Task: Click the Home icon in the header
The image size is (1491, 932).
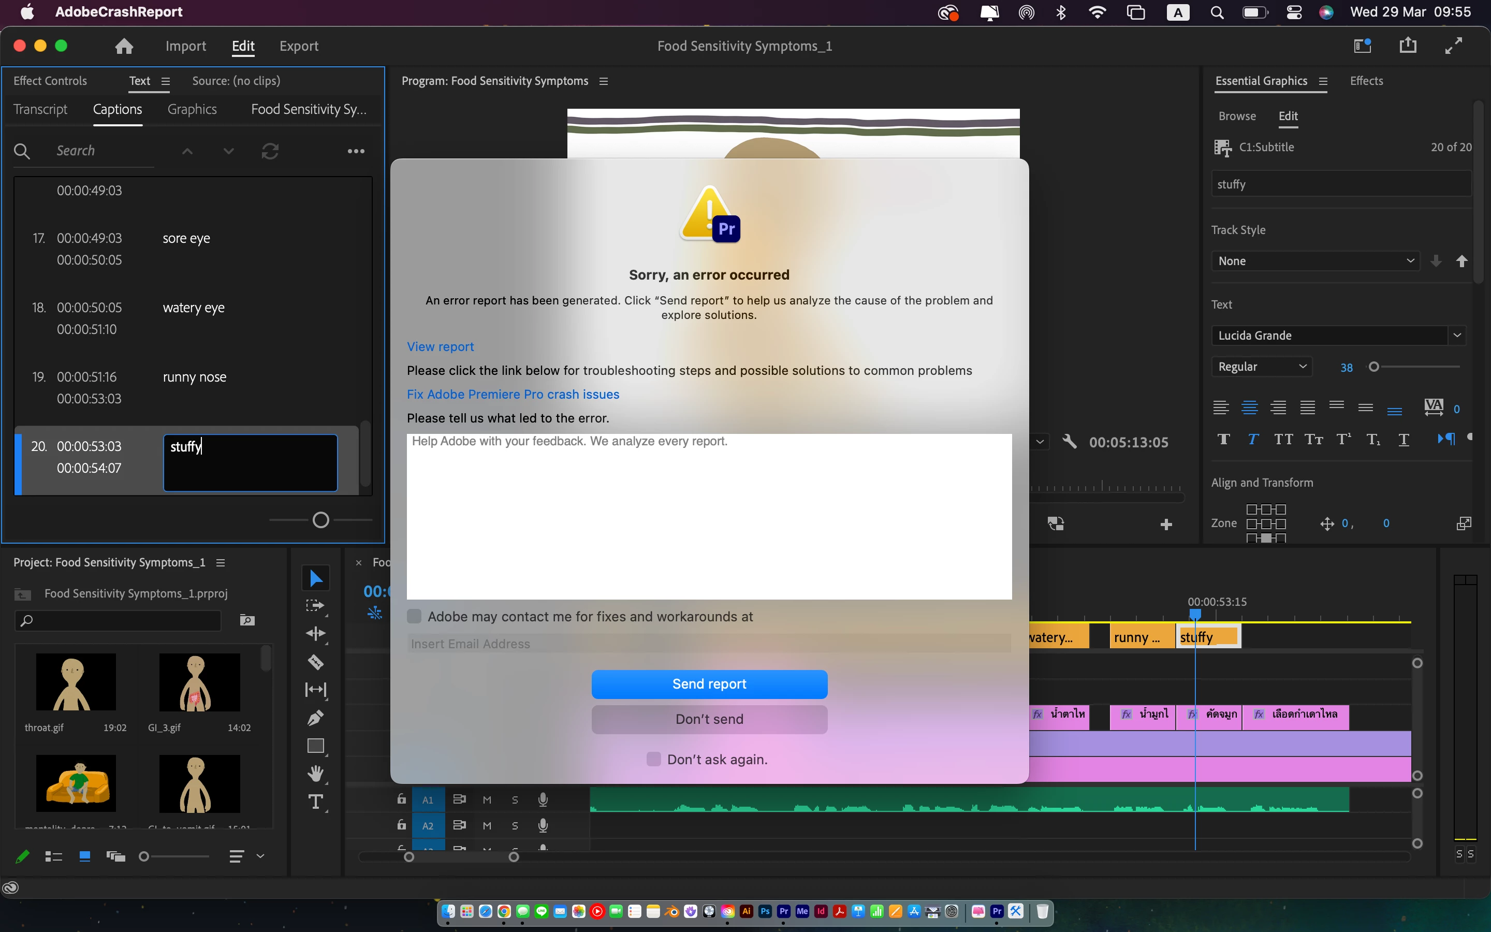Action: (x=124, y=46)
